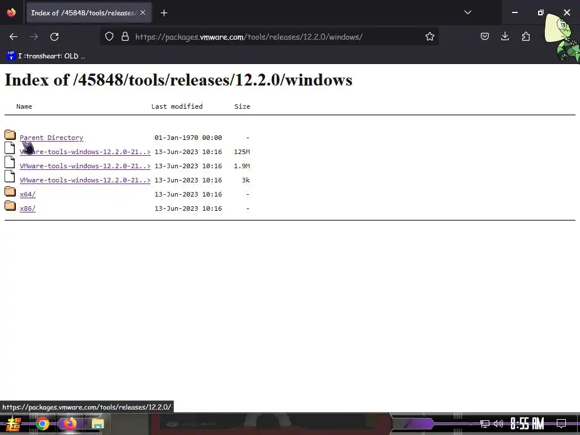Expand the list all tabs chevron
Screen dimensions: 580x435
click(x=467, y=12)
